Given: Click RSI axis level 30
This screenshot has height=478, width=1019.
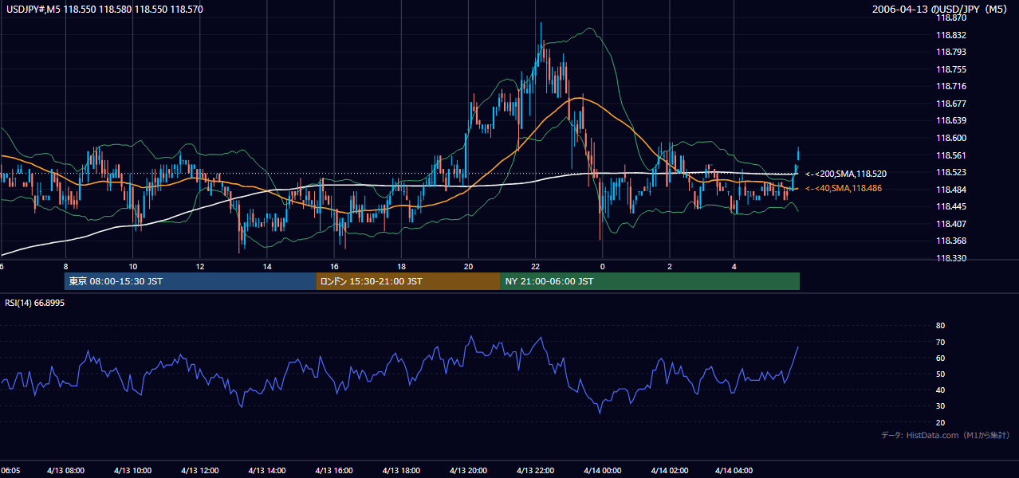Looking at the screenshot, I should 940,406.
